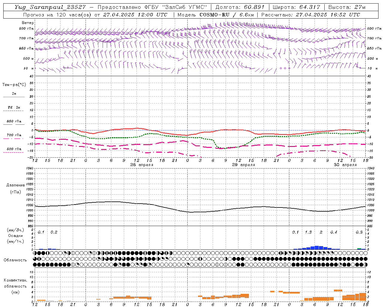The width and height of the screenshot is (383, 307).
Task: Click the (гПа) unit label under Давление
Action: [16, 192]
